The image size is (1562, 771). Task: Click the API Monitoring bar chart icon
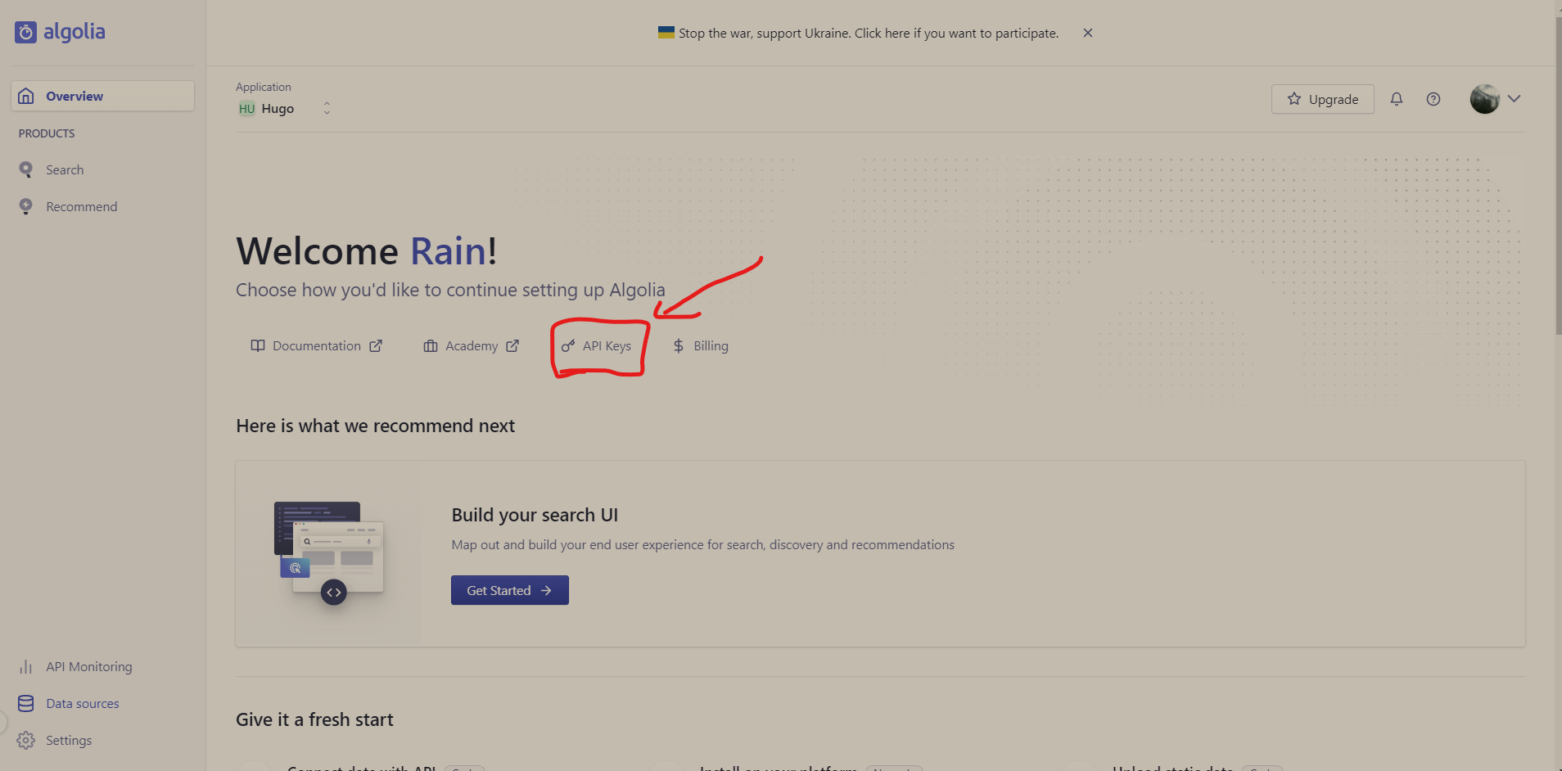tap(26, 667)
